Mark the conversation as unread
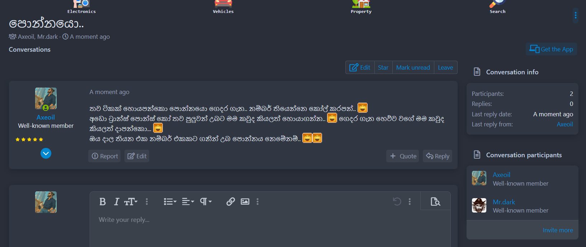Image resolution: width=586 pixels, height=247 pixels. [413, 67]
